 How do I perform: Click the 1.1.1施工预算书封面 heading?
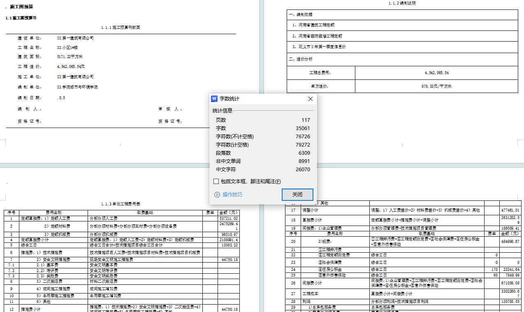pos(121,28)
